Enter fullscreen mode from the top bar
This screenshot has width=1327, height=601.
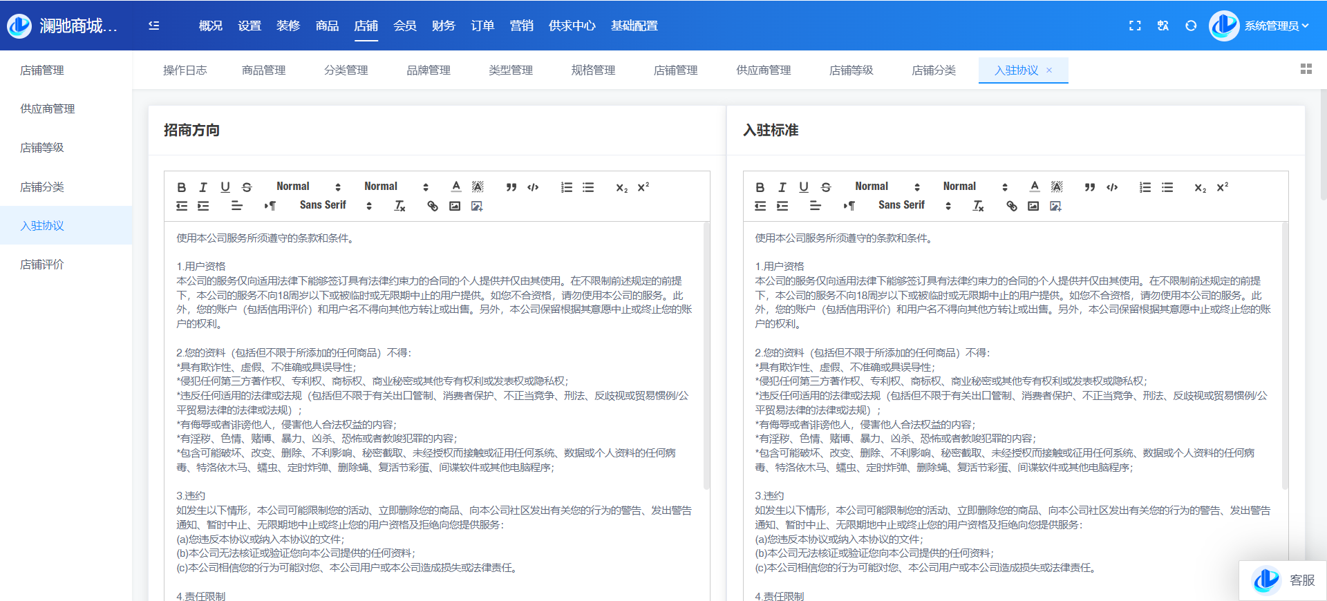1135,26
